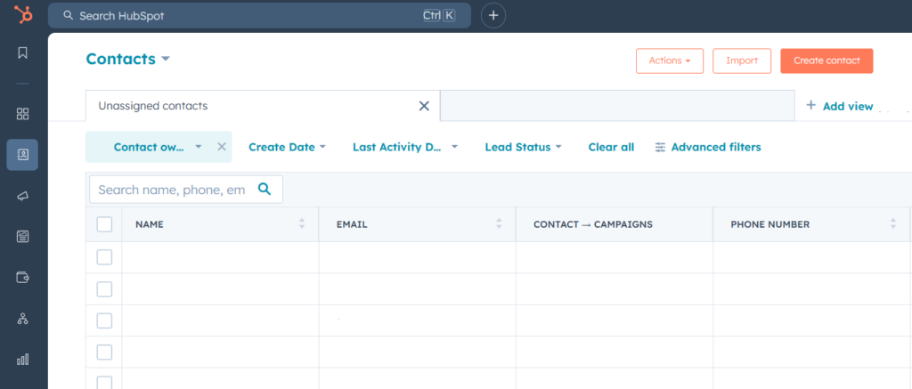Click the HubSpot sprocket logo
The image size is (912, 389).
pos(24,15)
